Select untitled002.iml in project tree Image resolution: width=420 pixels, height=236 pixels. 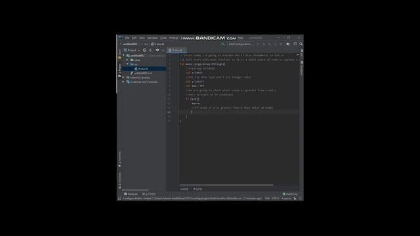click(143, 73)
